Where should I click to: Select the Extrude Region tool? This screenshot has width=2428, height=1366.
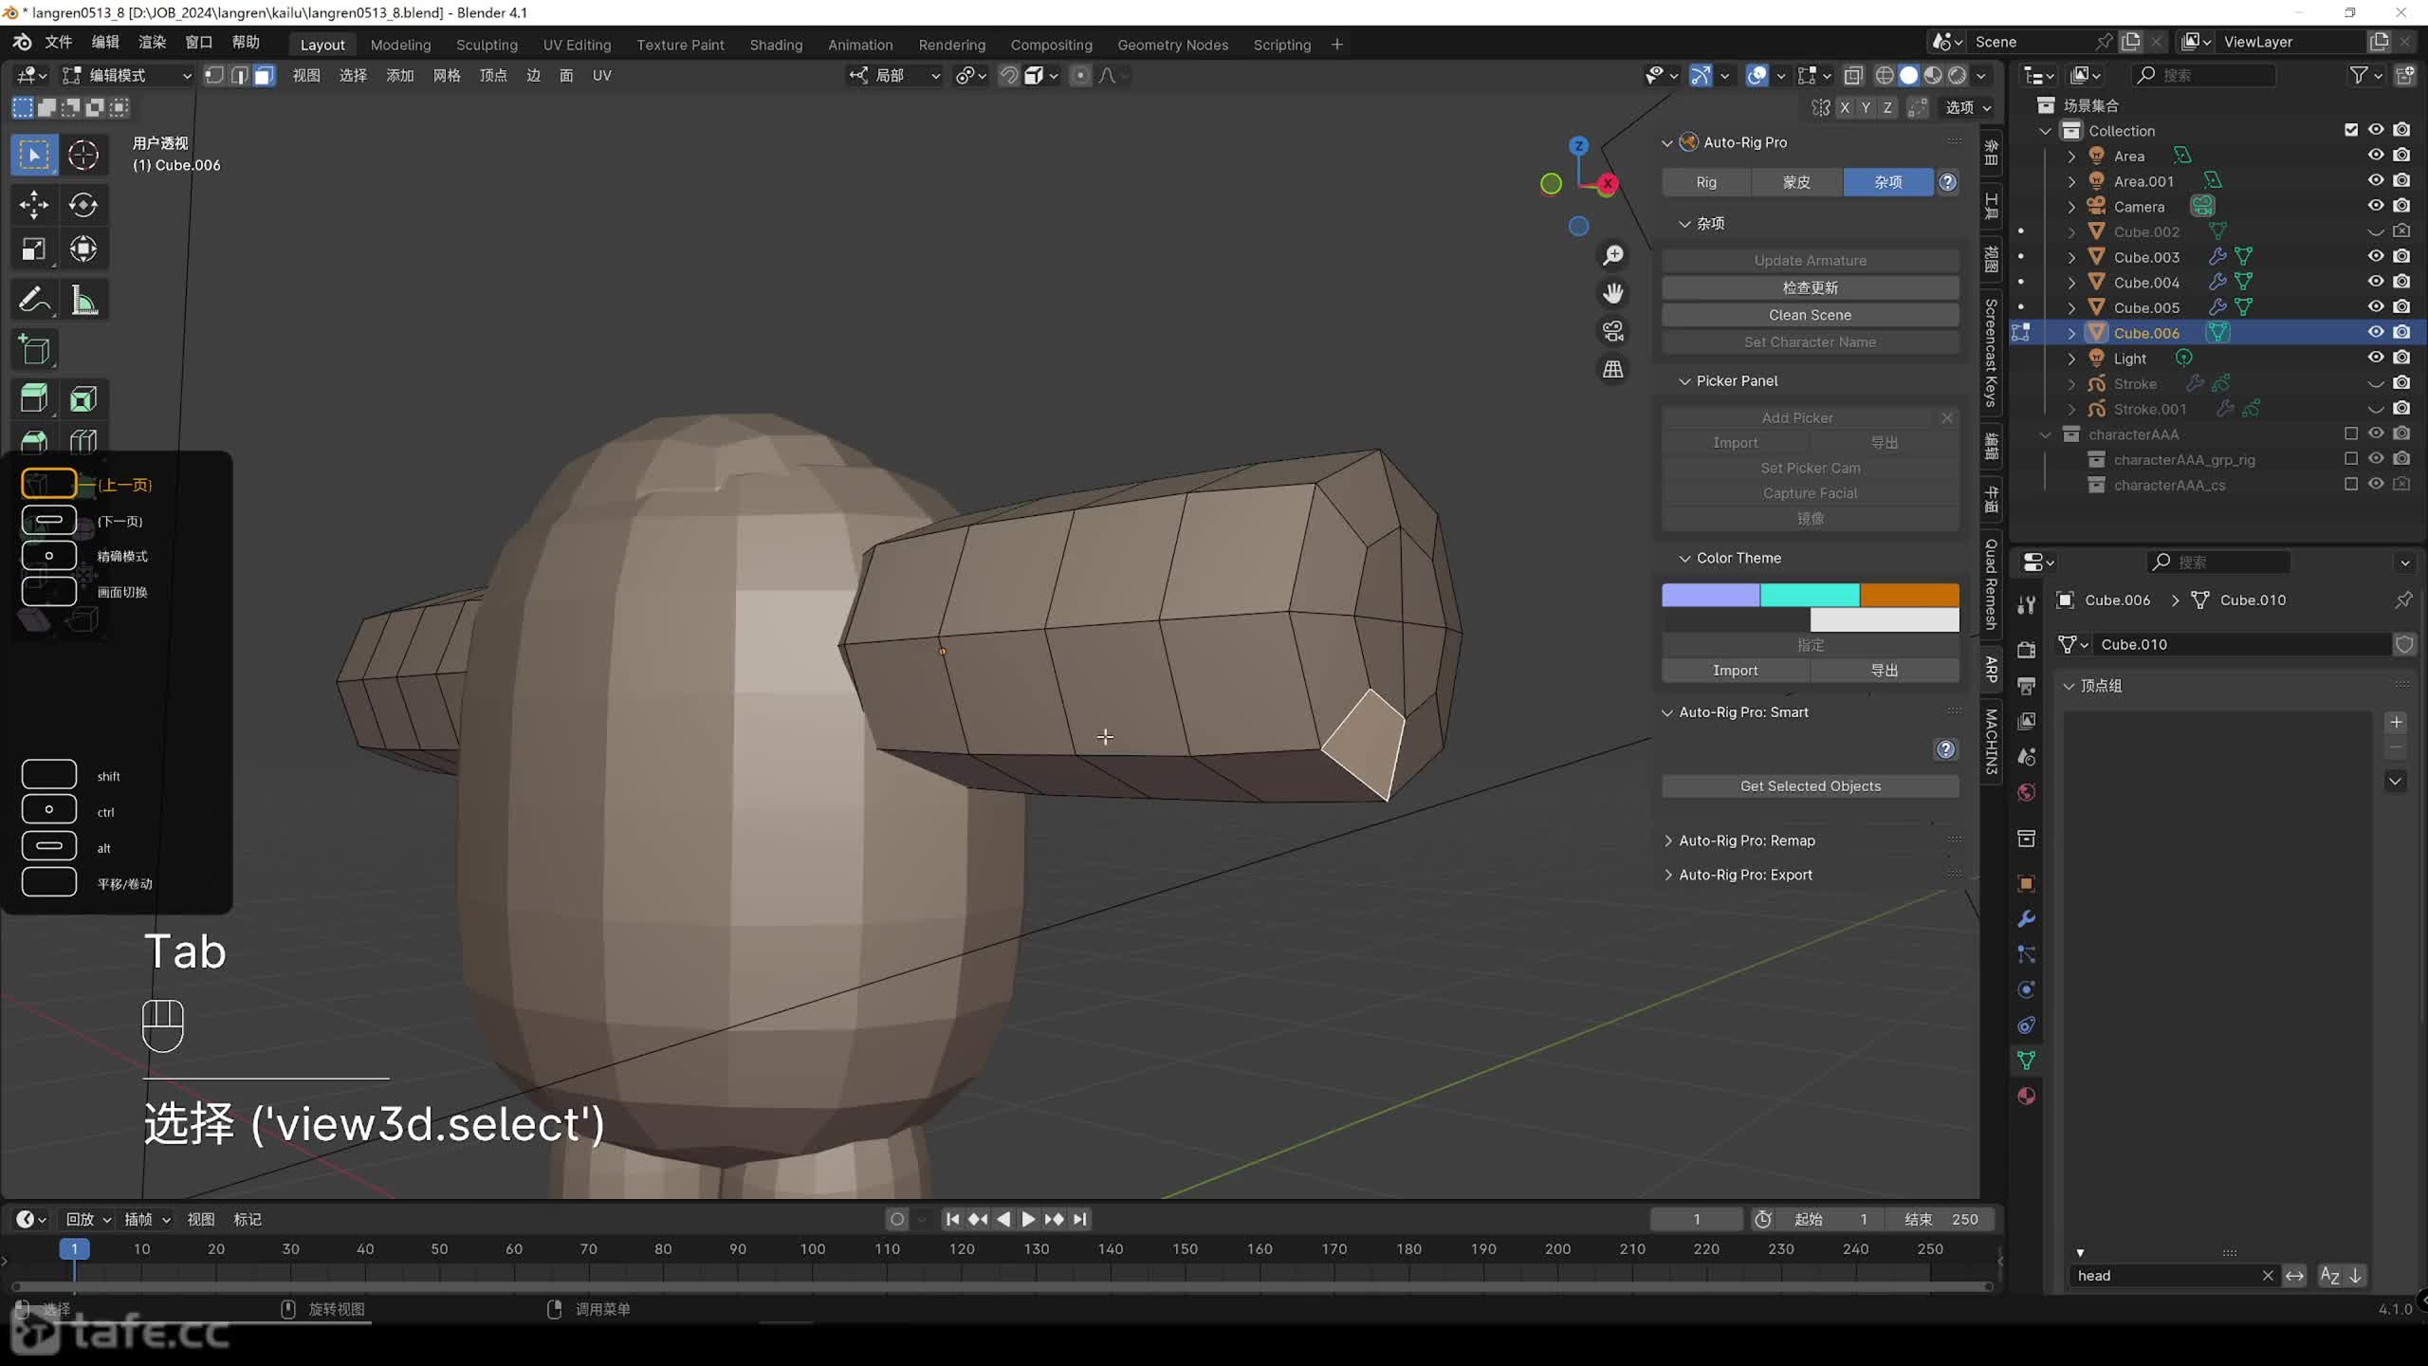pyautogui.click(x=34, y=399)
